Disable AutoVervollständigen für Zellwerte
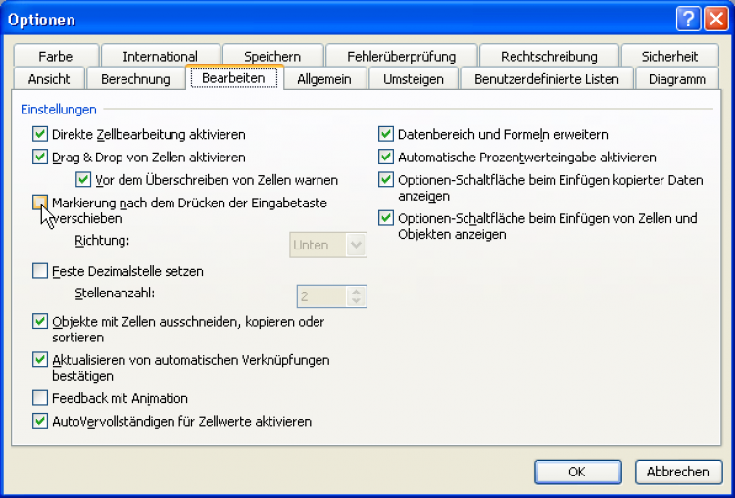This screenshot has width=735, height=498. (x=40, y=421)
